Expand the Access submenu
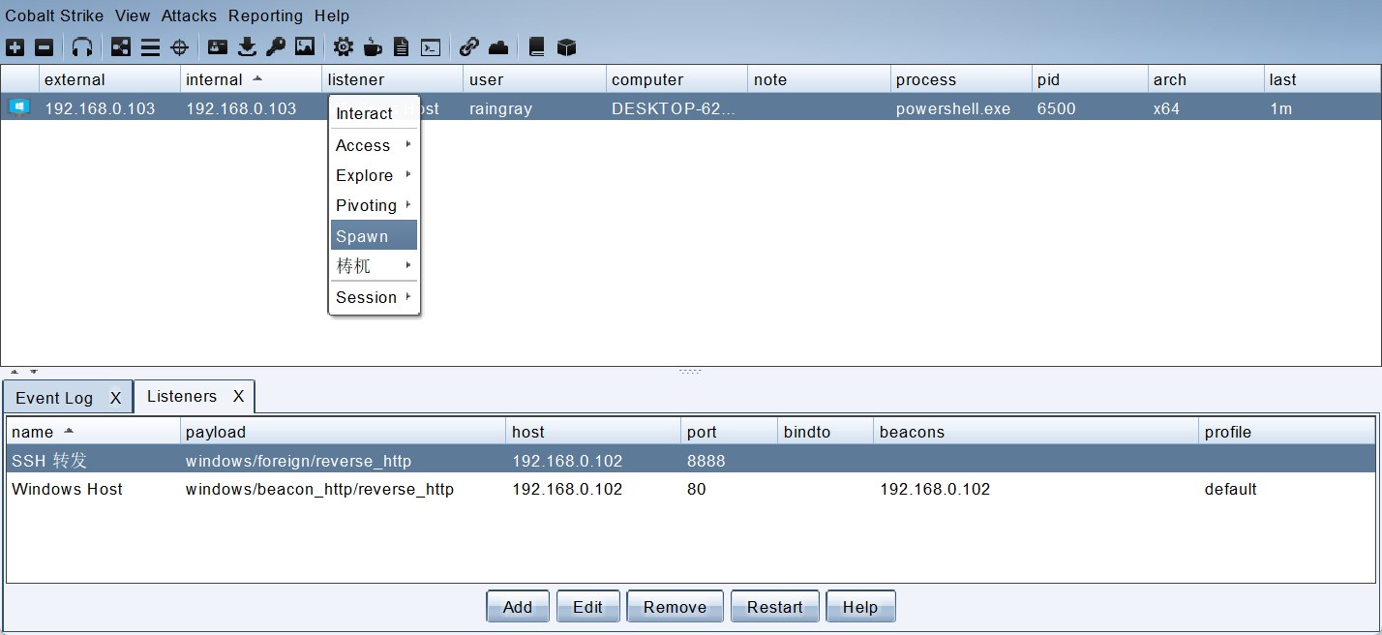This screenshot has width=1382, height=635. pyautogui.click(x=375, y=145)
